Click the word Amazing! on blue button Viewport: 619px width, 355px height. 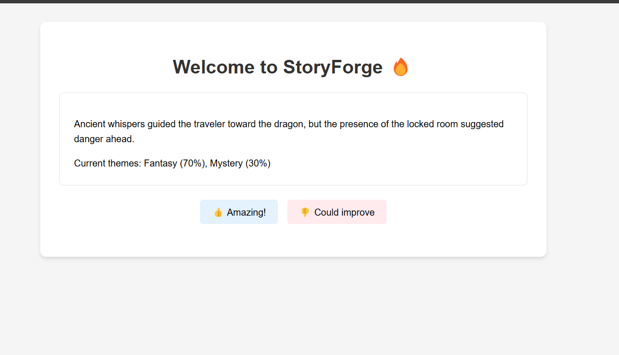point(246,212)
